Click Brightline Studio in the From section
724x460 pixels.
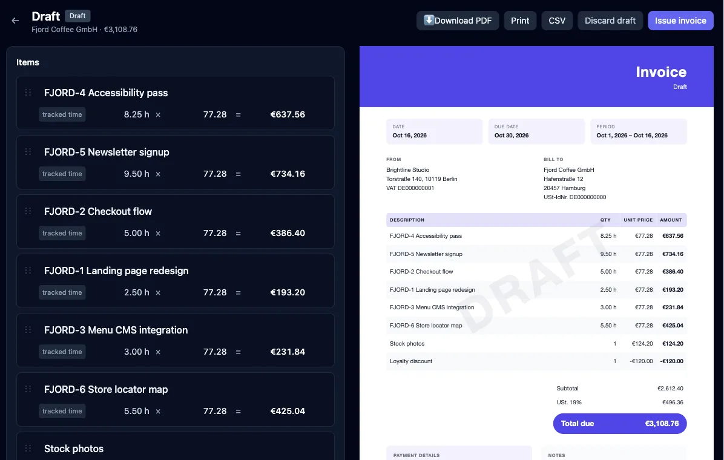pyautogui.click(x=408, y=170)
